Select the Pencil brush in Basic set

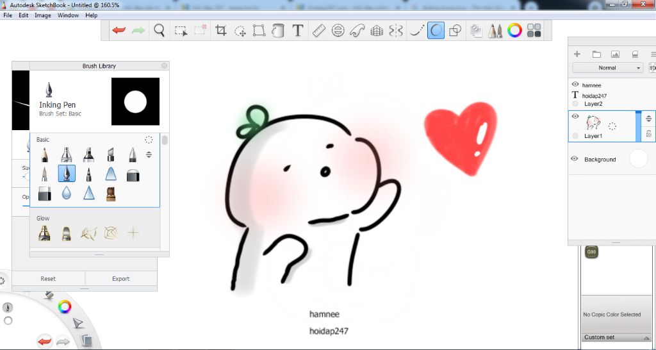click(44, 154)
